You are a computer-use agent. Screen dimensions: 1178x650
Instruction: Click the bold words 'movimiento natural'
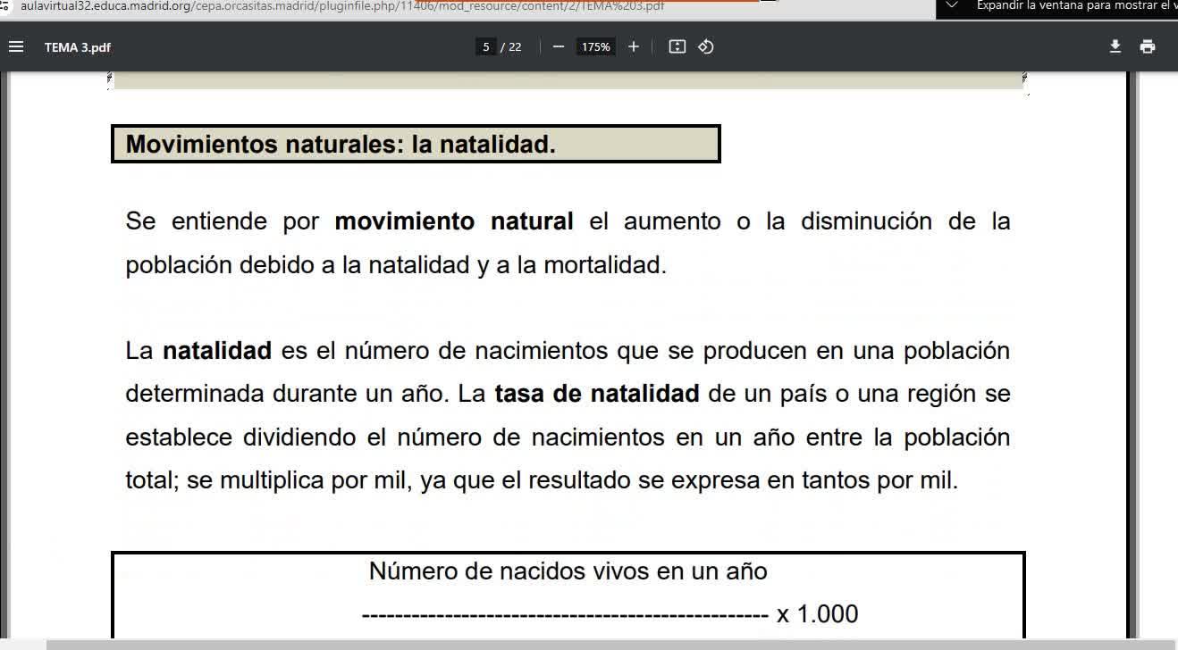coord(454,221)
